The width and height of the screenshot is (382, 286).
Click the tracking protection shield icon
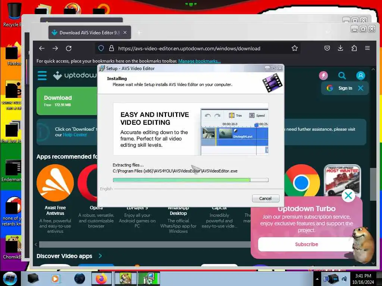click(101, 48)
